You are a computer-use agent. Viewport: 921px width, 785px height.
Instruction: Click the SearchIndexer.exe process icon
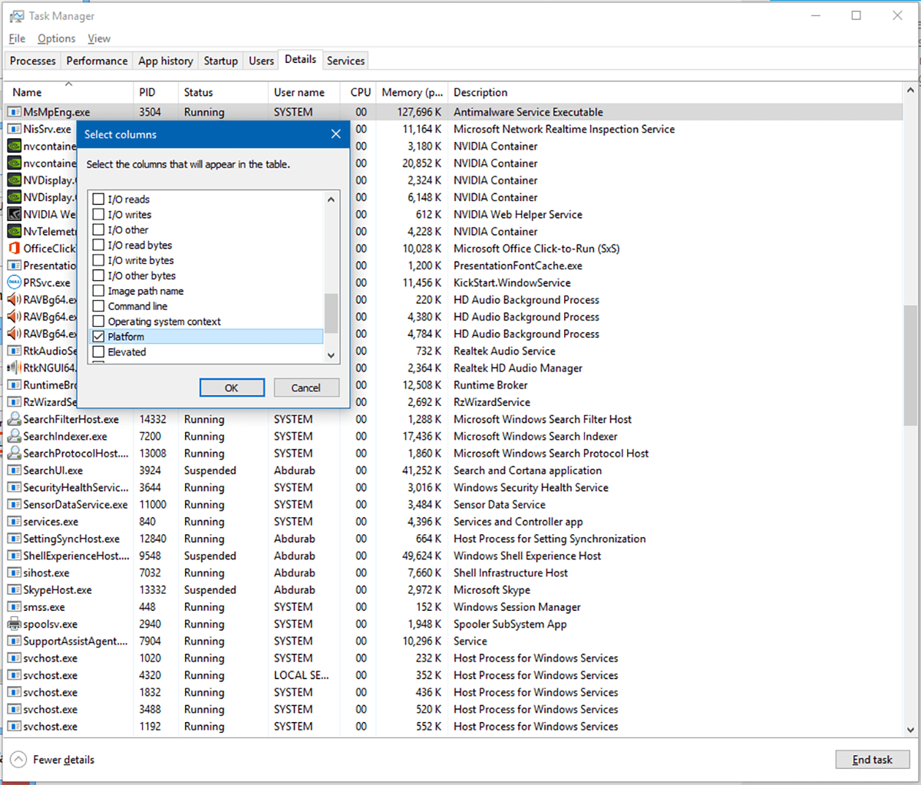(x=14, y=437)
